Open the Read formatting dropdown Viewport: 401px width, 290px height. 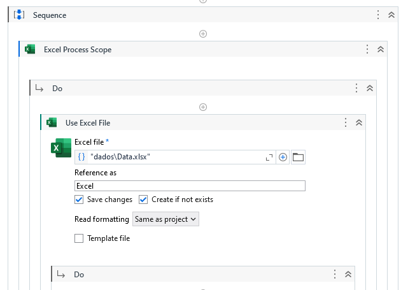(165, 219)
